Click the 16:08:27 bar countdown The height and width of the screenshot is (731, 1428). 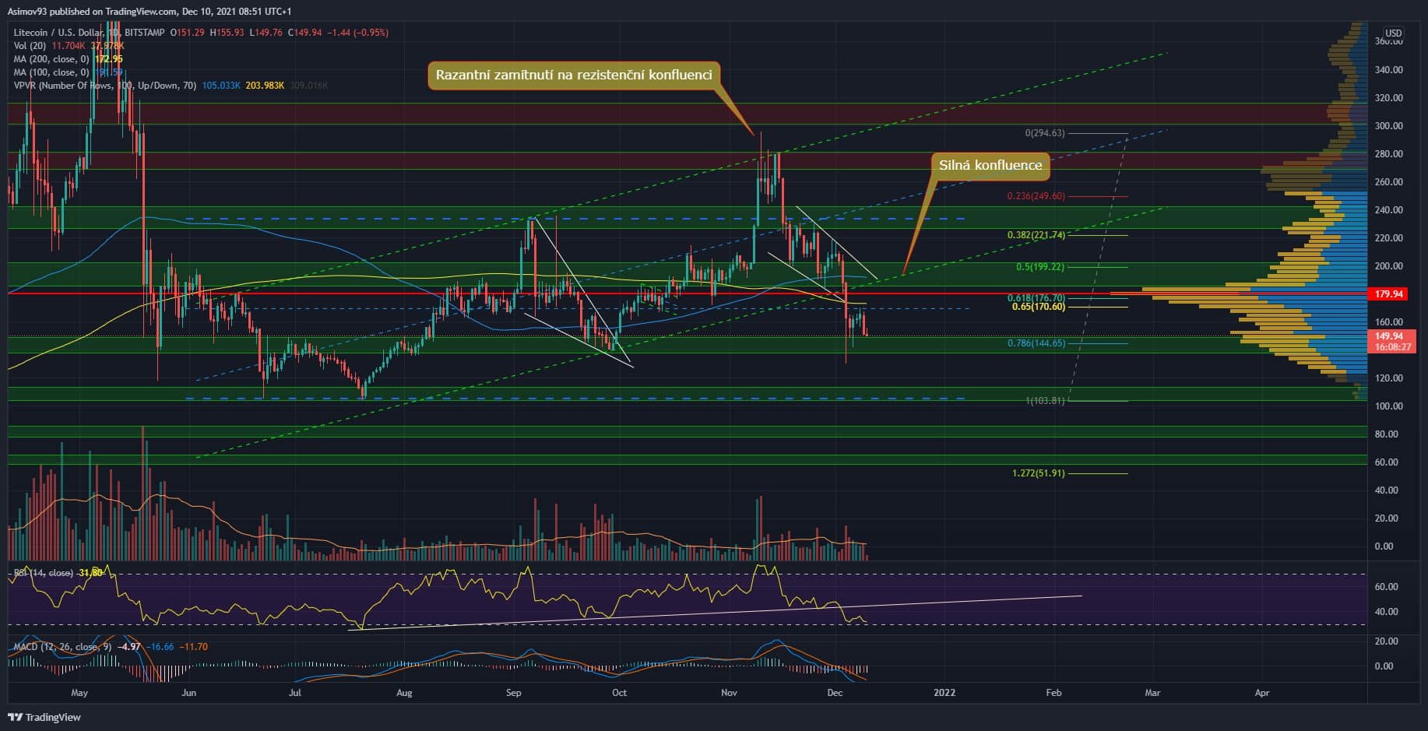(x=1393, y=346)
